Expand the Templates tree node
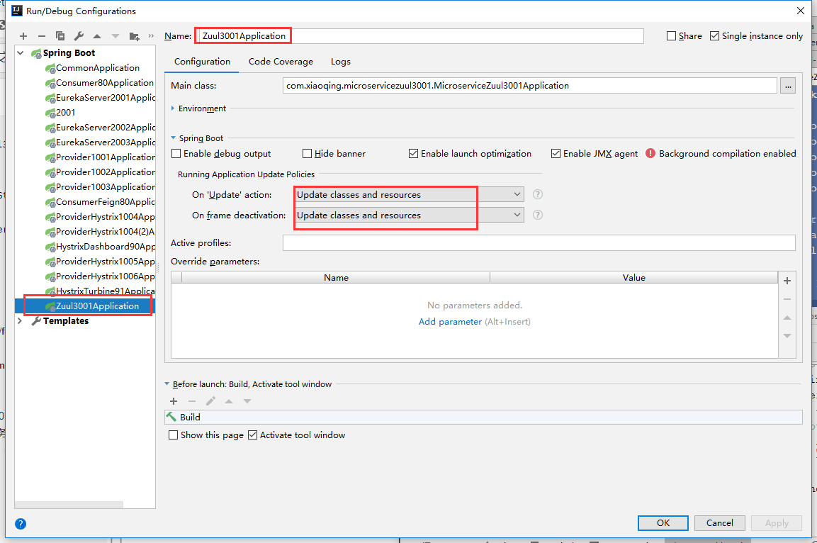817x543 pixels. coord(21,320)
